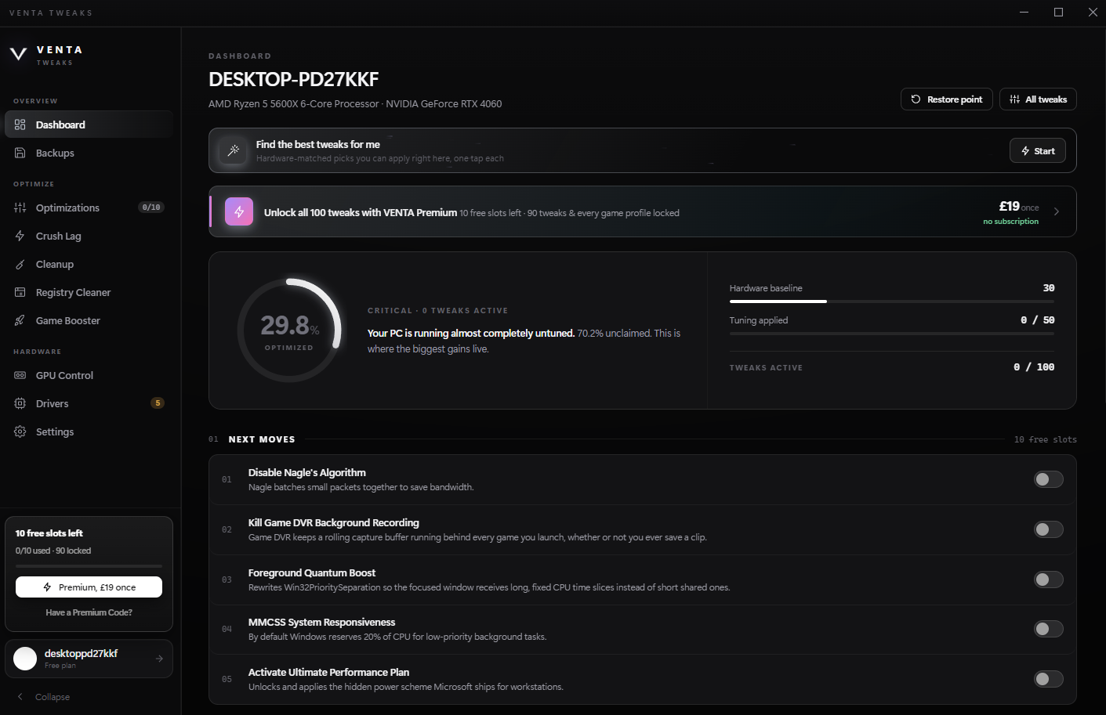1106x715 pixels.
Task: Click Activate Ultimate Performance Plan title
Action: [x=329, y=672]
